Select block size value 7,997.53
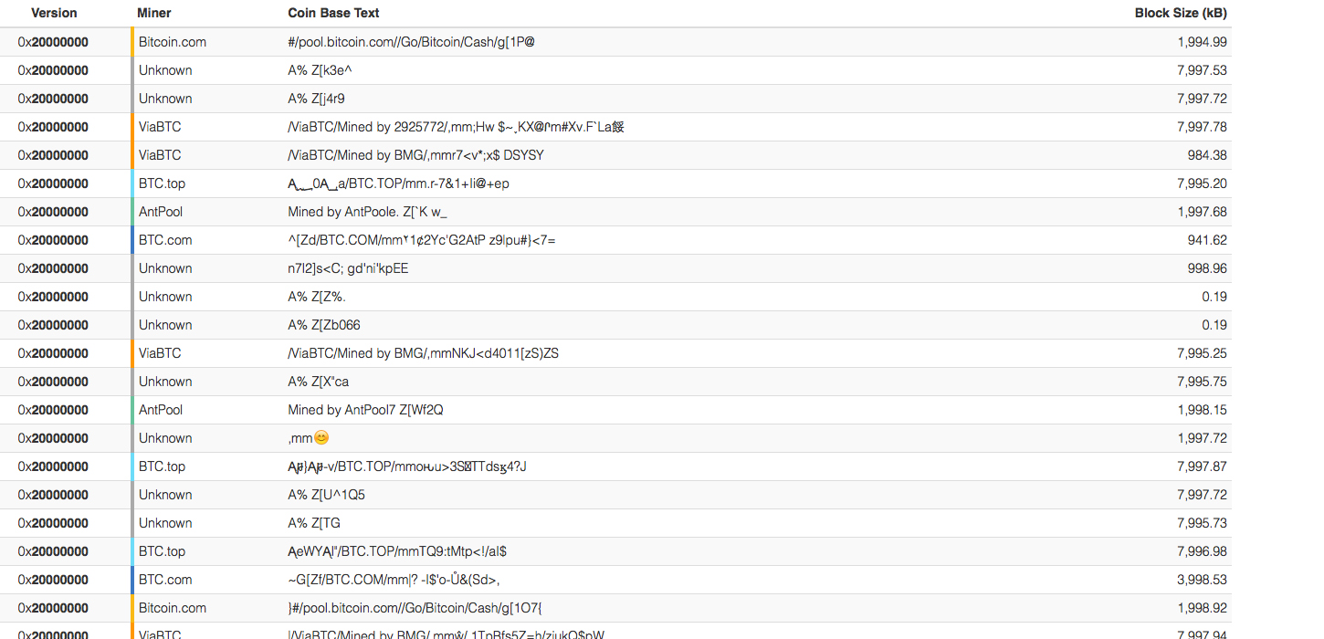Image resolution: width=1324 pixels, height=639 pixels. click(1202, 70)
